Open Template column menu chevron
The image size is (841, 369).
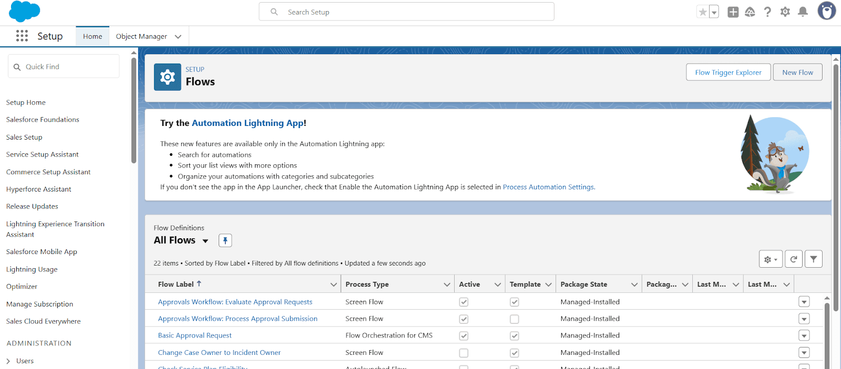coord(548,284)
